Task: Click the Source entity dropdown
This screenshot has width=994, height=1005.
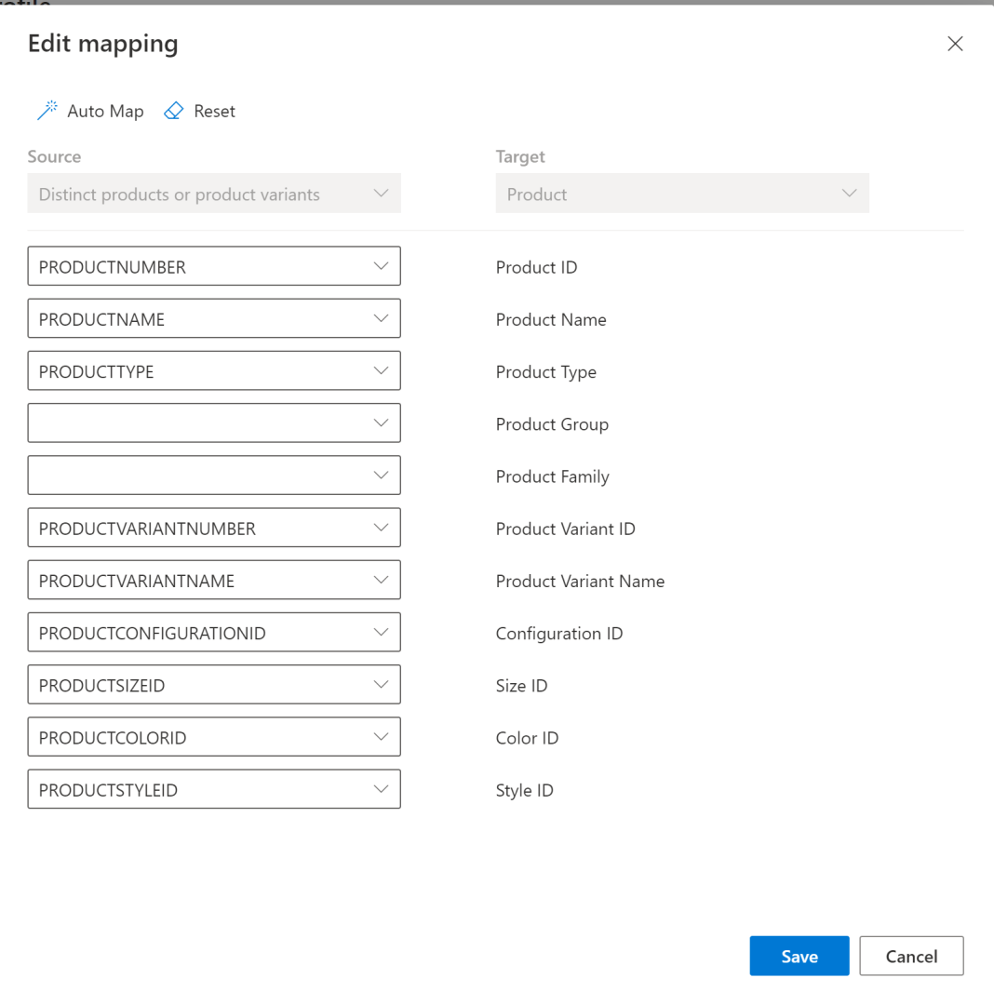Action: pos(213,194)
